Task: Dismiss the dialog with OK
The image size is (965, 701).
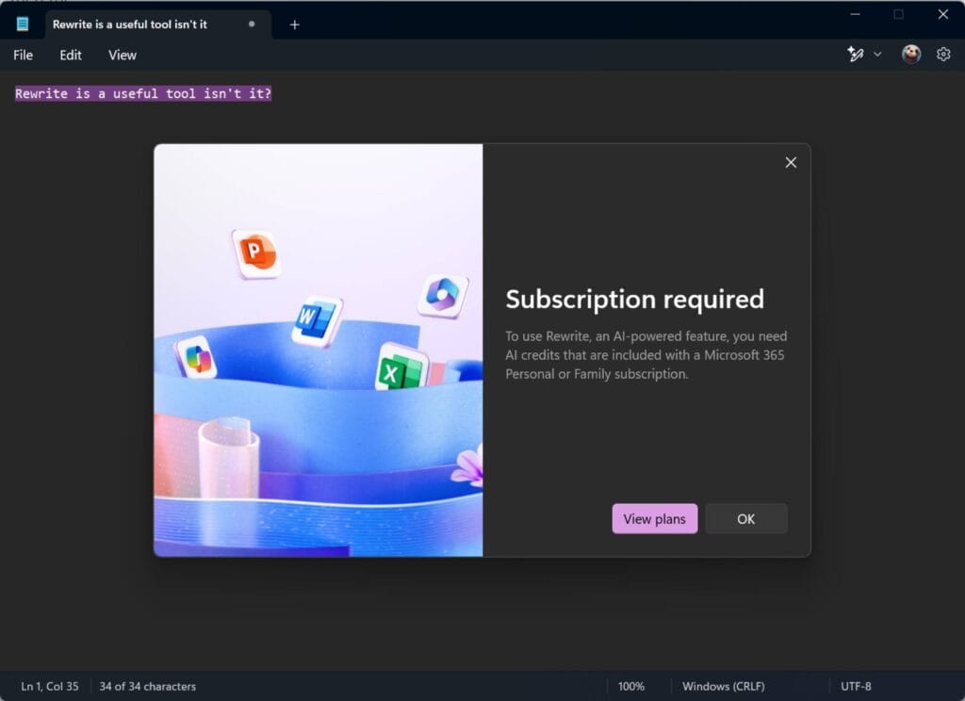Action: point(745,519)
